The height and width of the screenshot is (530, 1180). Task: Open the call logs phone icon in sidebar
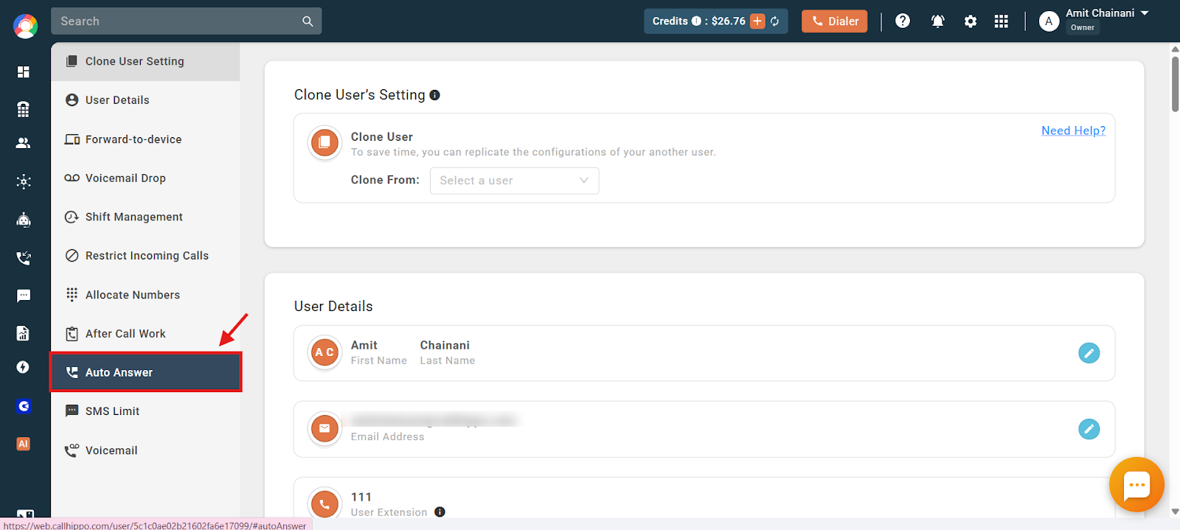point(24,258)
